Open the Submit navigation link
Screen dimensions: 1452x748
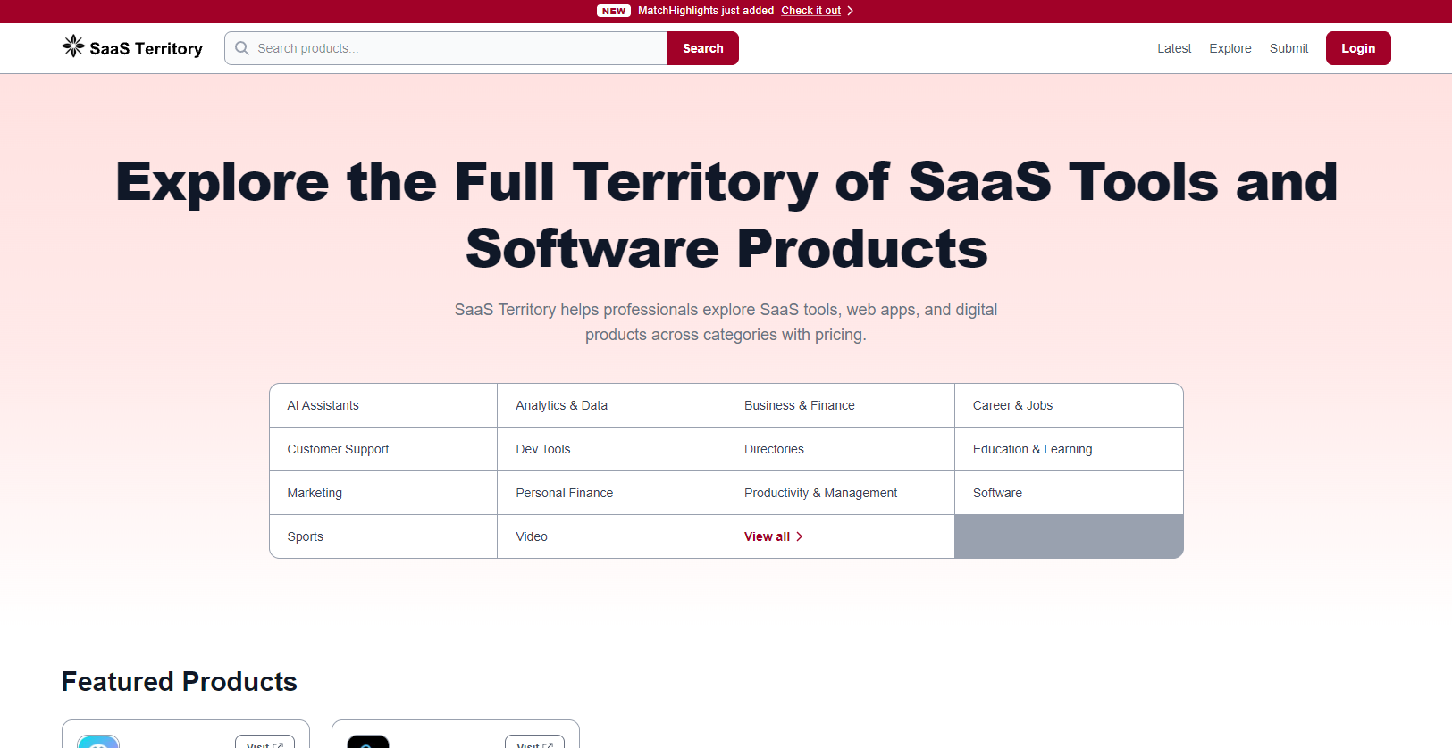coord(1288,48)
